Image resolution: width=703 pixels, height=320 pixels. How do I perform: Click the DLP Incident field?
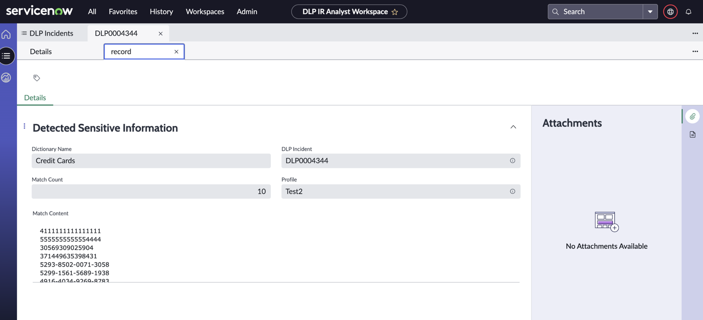[401, 160]
